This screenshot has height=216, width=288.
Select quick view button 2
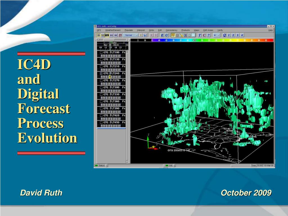pos(233,35)
